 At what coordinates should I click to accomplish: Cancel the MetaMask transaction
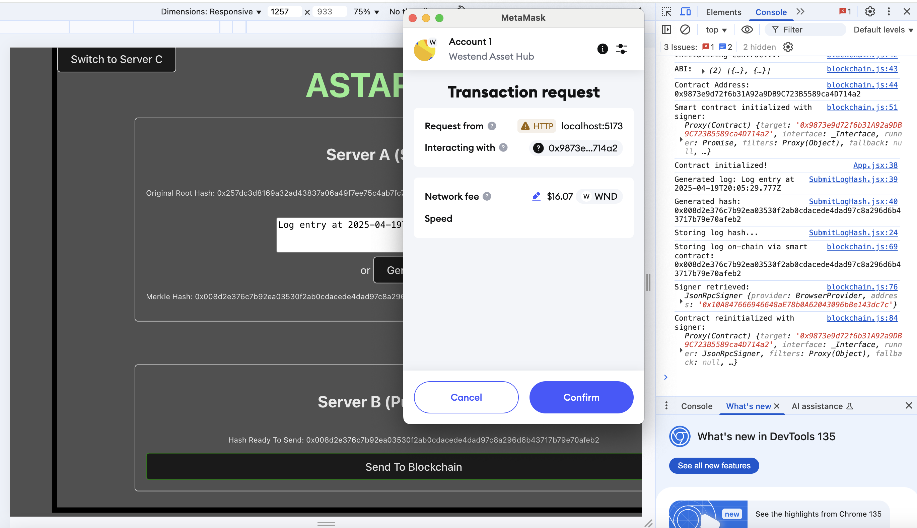pyautogui.click(x=466, y=397)
